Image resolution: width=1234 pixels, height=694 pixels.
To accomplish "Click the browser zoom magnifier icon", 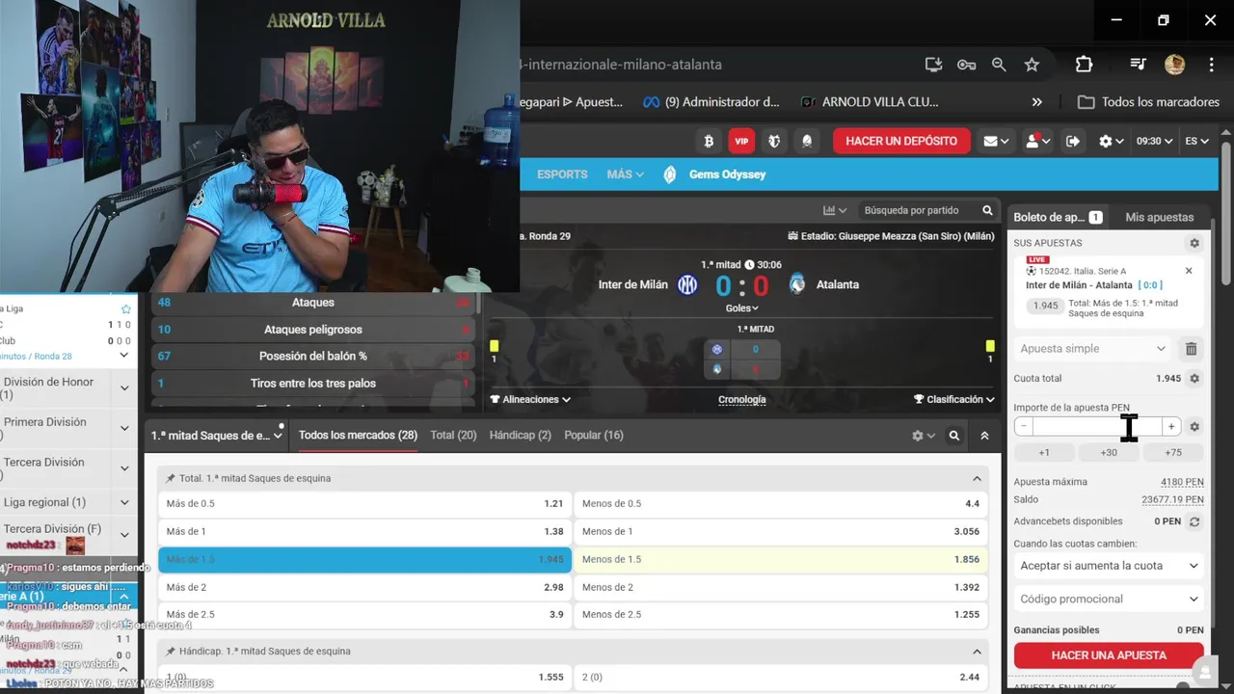I will click(x=999, y=65).
